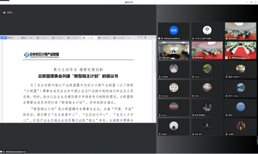
Task: Click paragraph line starting 为了充分发挥中国云产业联盟
Action: point(82,85)
